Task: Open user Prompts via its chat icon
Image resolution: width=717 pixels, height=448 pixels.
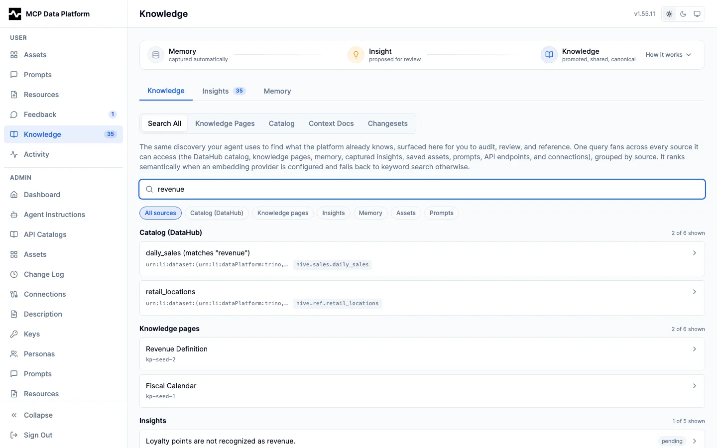Action: 14,75
